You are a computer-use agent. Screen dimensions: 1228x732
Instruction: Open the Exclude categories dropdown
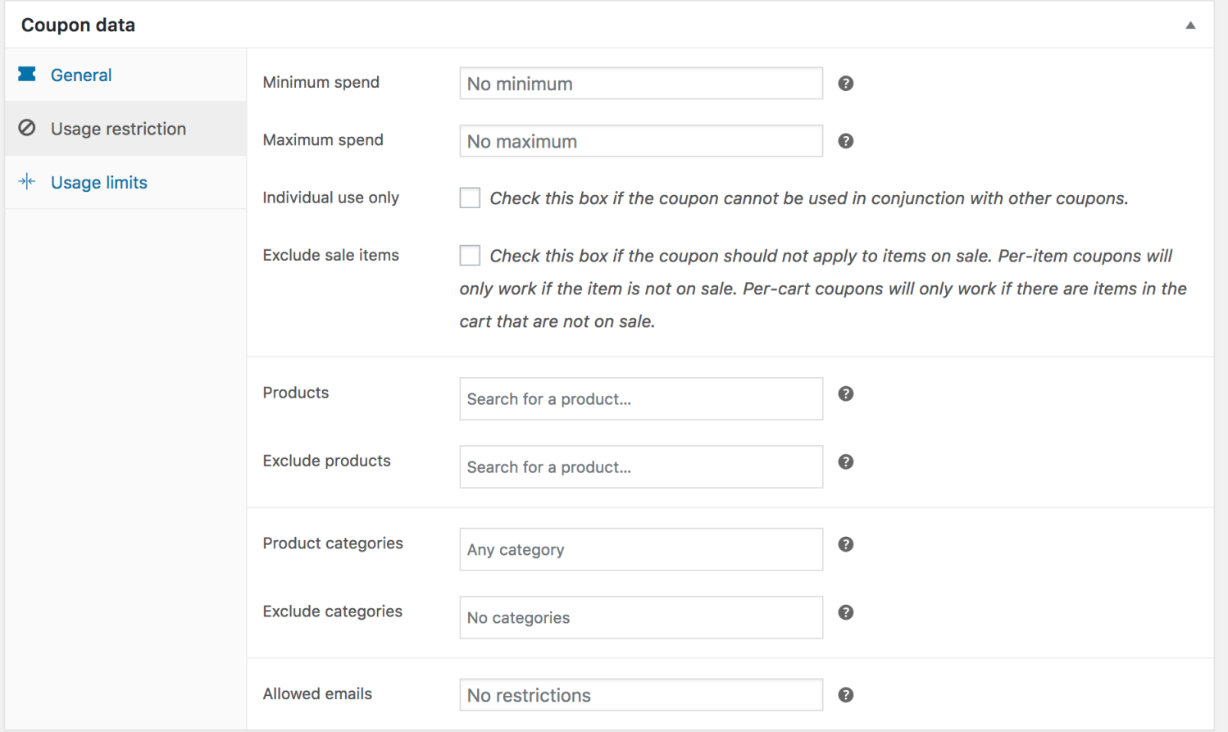[x=640, y=617]
